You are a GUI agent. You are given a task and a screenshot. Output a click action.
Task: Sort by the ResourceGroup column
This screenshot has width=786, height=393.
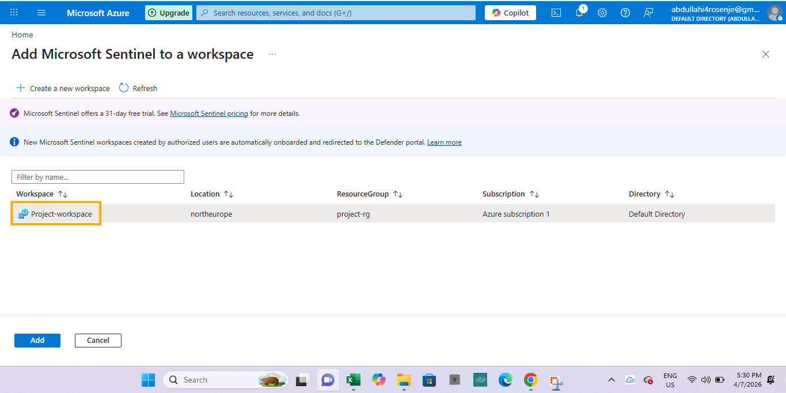[x=370, y=194]
